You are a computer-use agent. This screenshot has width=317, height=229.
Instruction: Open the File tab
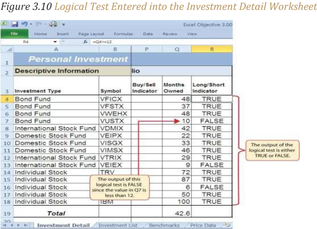(x=14, y=34)
